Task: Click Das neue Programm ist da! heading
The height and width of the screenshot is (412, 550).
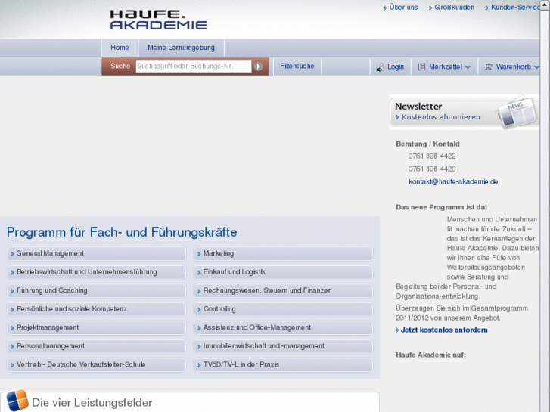Action: point(441,207)
